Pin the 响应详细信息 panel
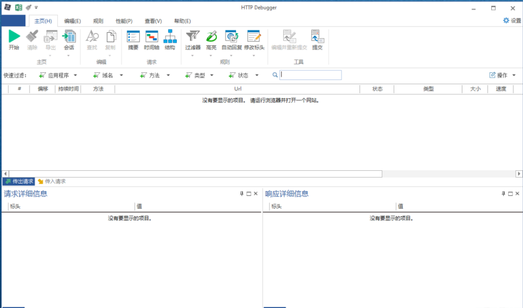 pos(503,193)
